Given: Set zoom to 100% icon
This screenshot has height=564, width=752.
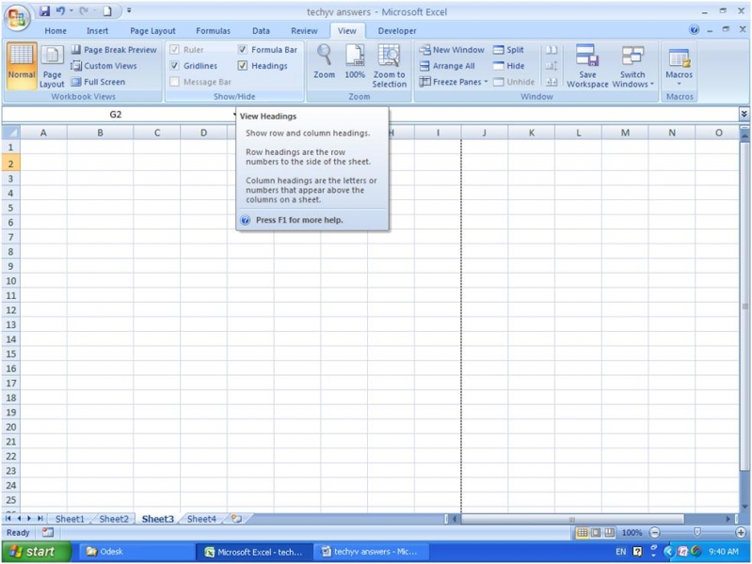Looking at the screenshot, I should coord(355,56).
